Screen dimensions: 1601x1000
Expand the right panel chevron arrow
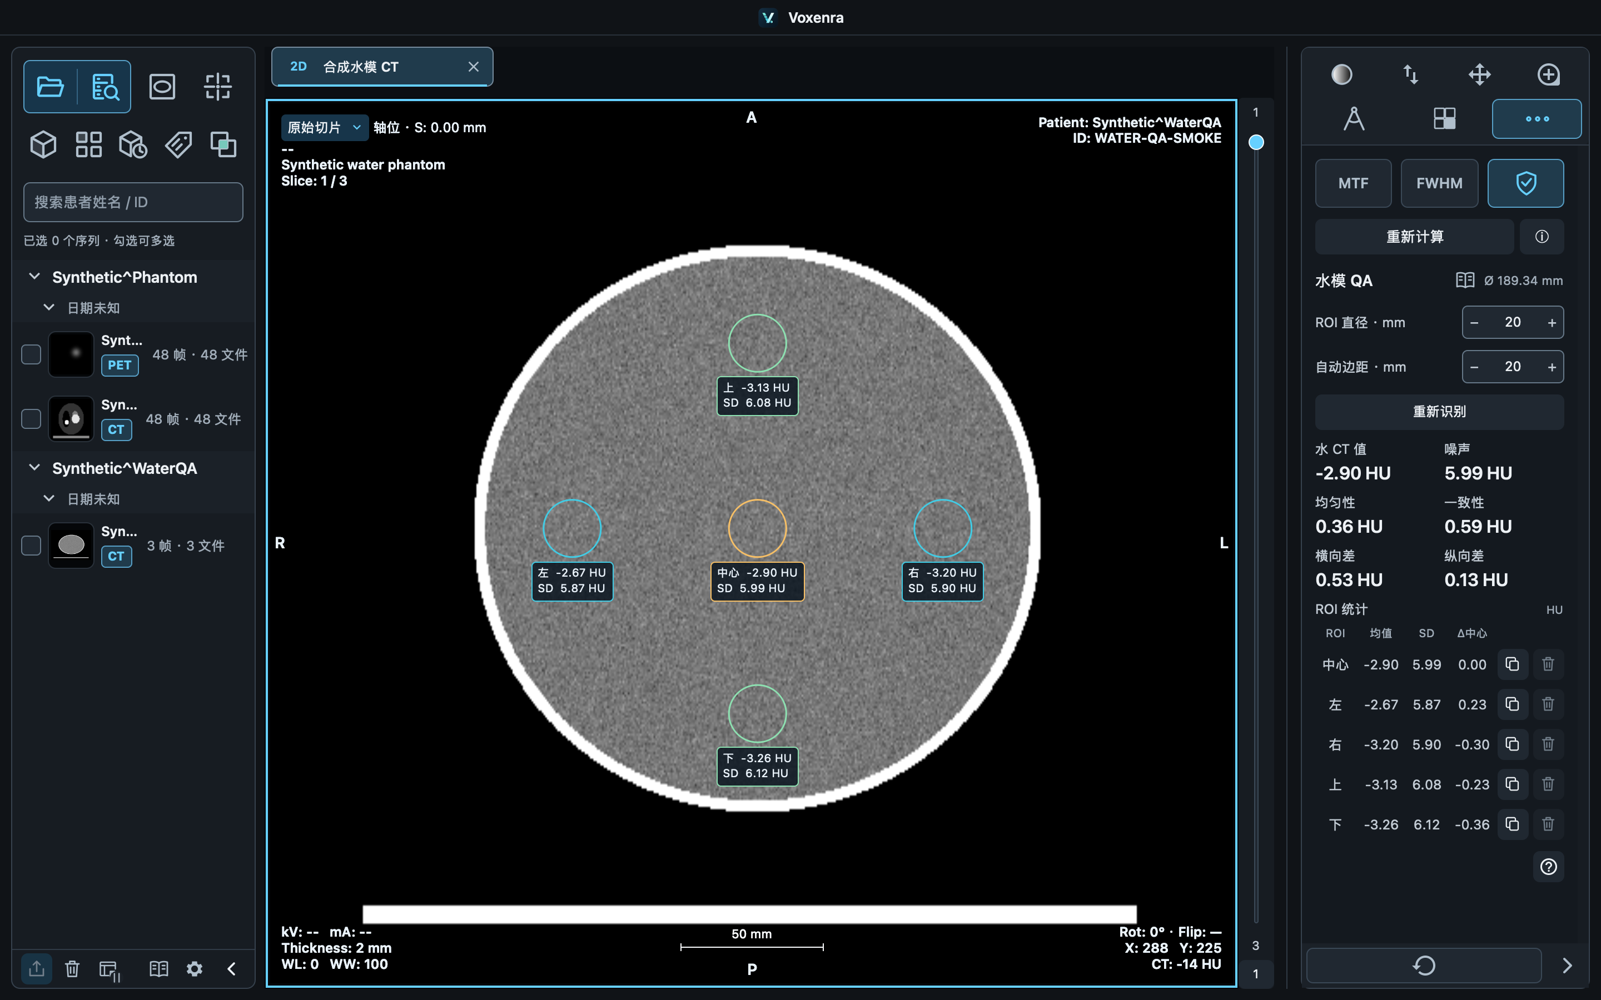pos(1567,966)
